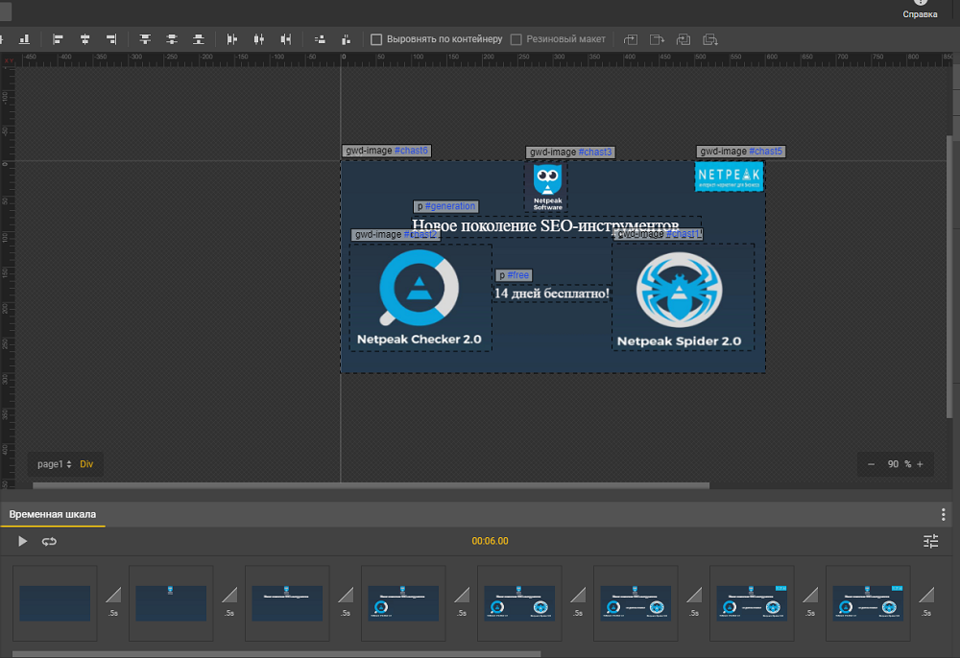This screenshot has height=658, width=960.
Task: Click the Div breadcrumb element
Action: [86, 464]
